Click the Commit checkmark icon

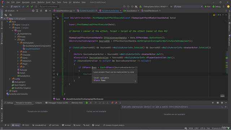pos(32,6)
